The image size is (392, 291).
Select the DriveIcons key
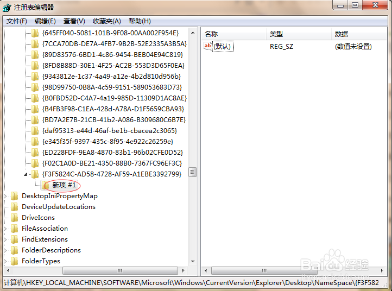tap(38, 218)
